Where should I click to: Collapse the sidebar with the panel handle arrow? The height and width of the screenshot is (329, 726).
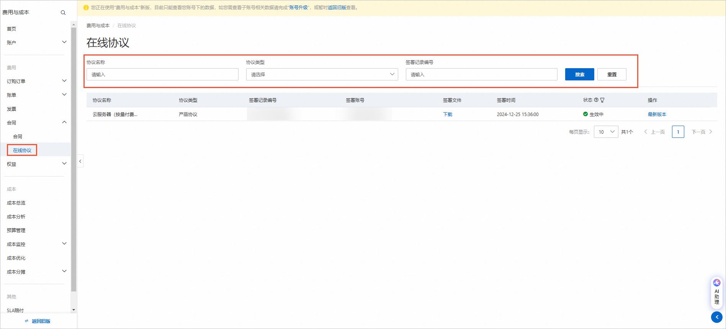tap(80, 161)
